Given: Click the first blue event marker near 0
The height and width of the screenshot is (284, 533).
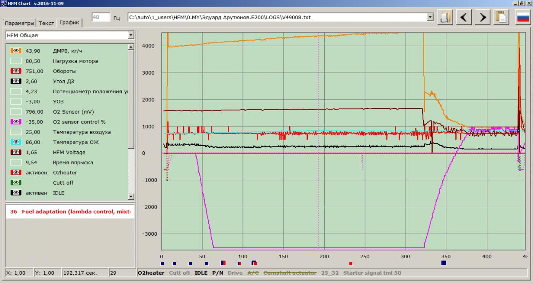Looking at the screenshot, I should tap(163, 264).
